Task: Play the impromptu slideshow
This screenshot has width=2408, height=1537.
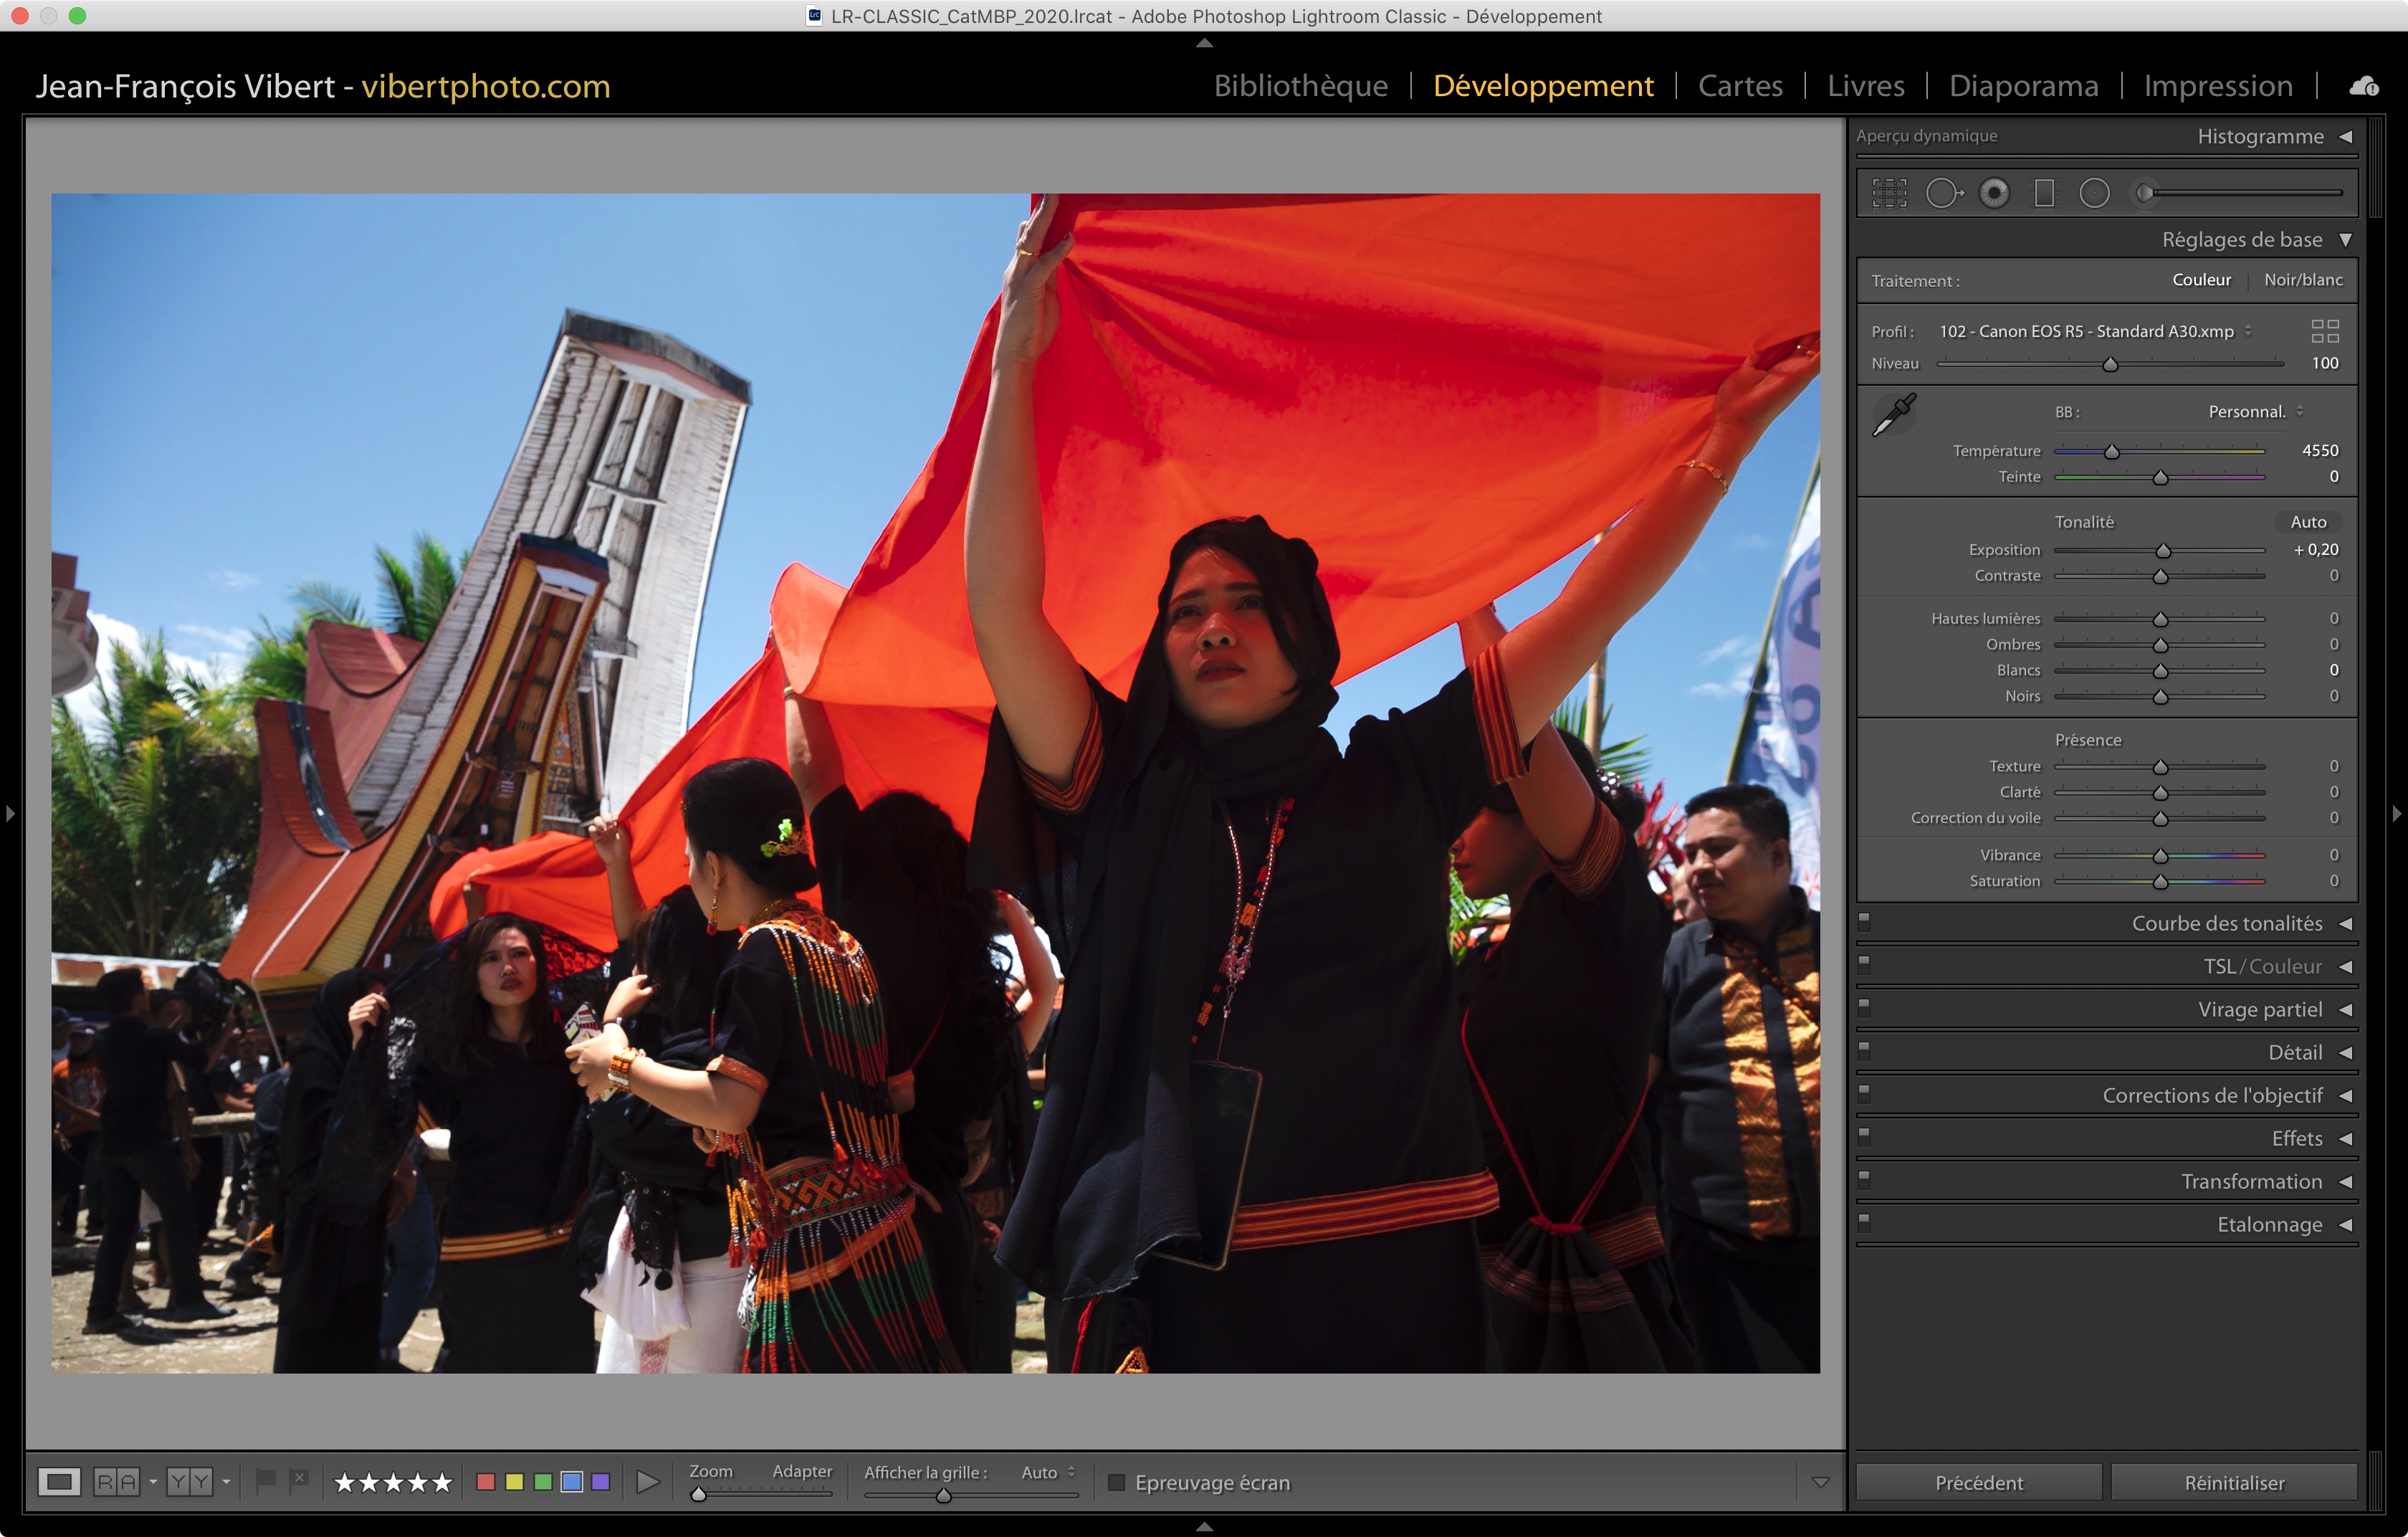Action: pyautogui.click(x=648, y=1481)
